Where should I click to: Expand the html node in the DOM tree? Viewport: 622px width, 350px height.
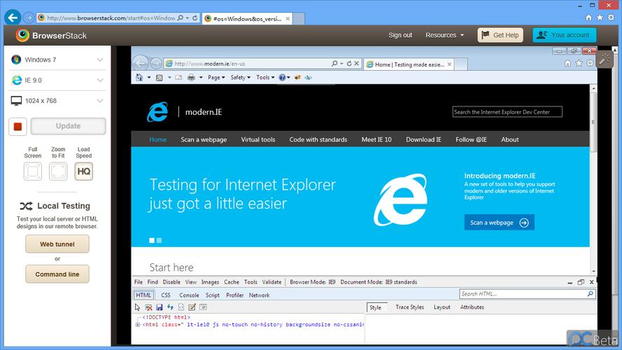tap(138, 325)
